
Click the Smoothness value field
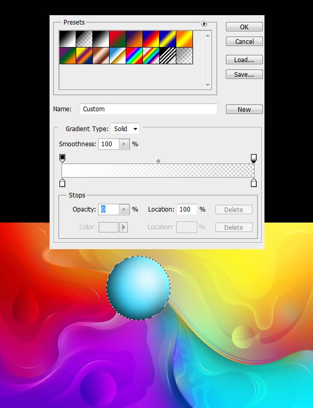click(109, 144)
